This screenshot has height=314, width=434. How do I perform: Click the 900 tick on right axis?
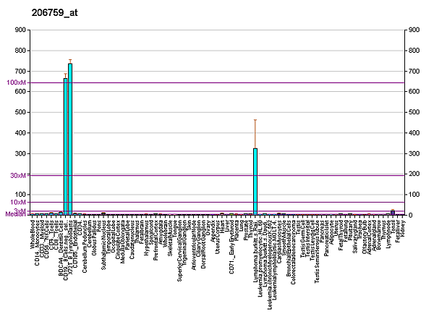point(414,30)
